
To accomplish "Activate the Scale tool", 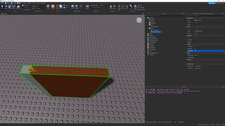I will pos(10,7).
